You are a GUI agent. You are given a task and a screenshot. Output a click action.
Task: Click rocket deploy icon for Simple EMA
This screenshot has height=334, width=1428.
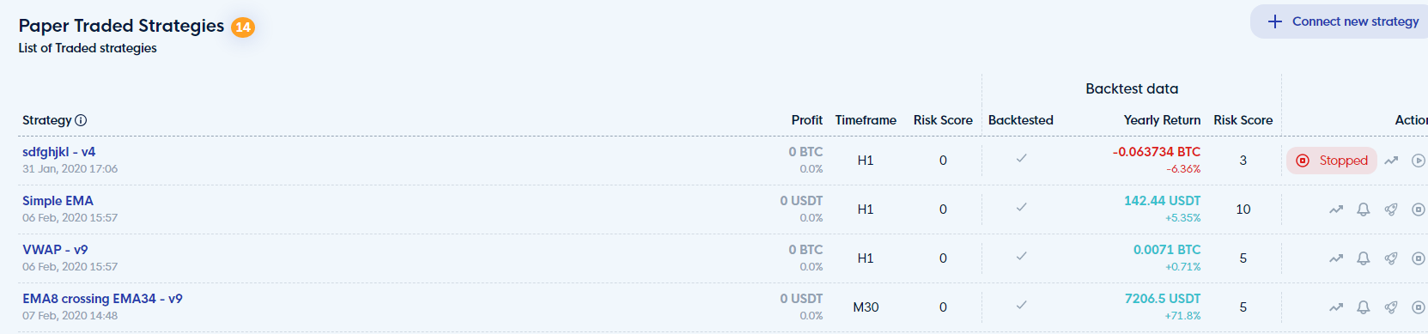click(x=1391, y=210)
